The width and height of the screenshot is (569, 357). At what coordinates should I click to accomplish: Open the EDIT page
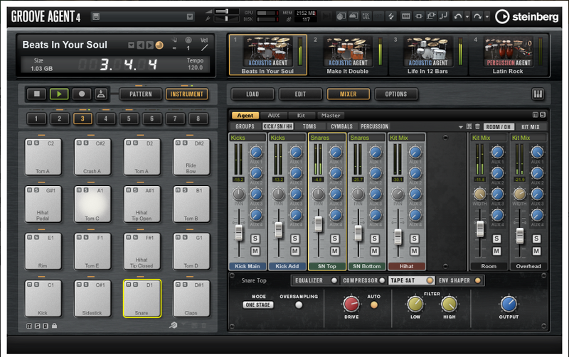[x=300, y=94]
